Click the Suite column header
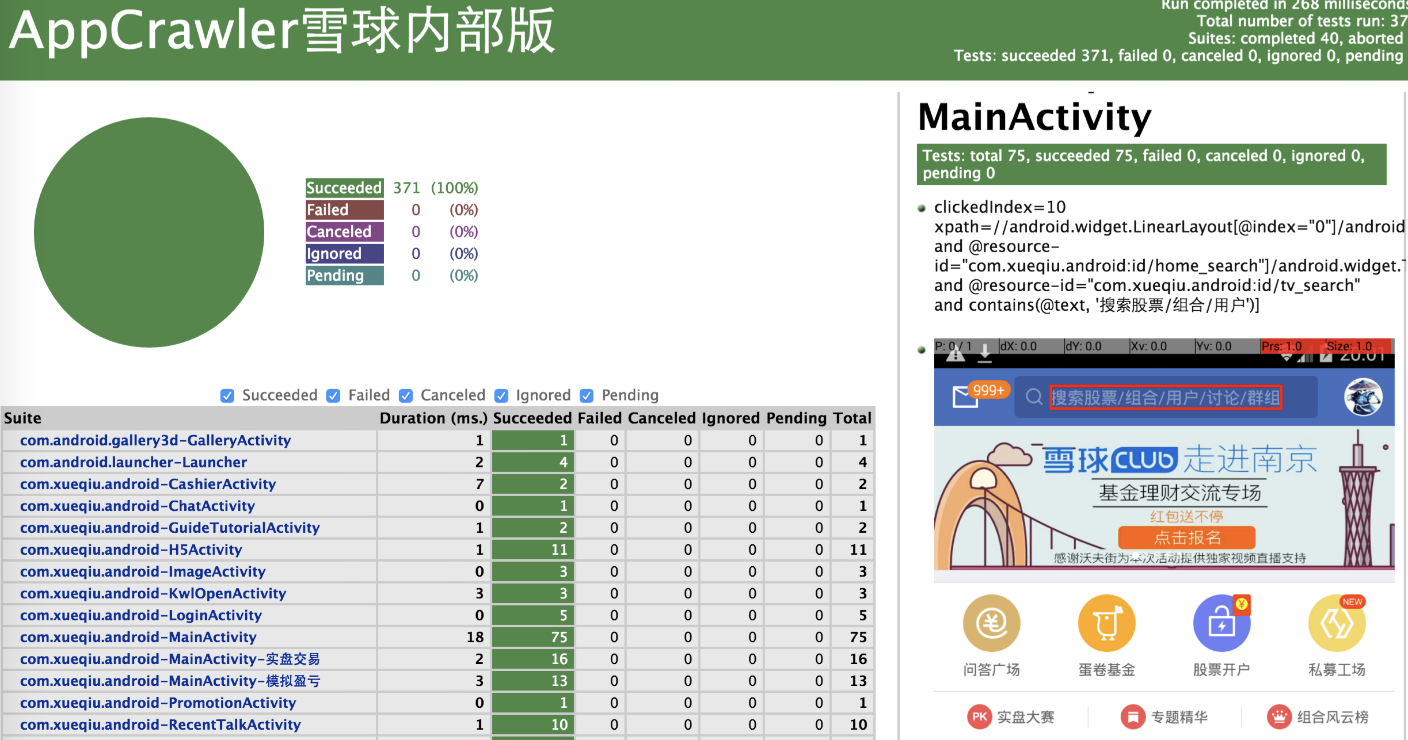 22,418
